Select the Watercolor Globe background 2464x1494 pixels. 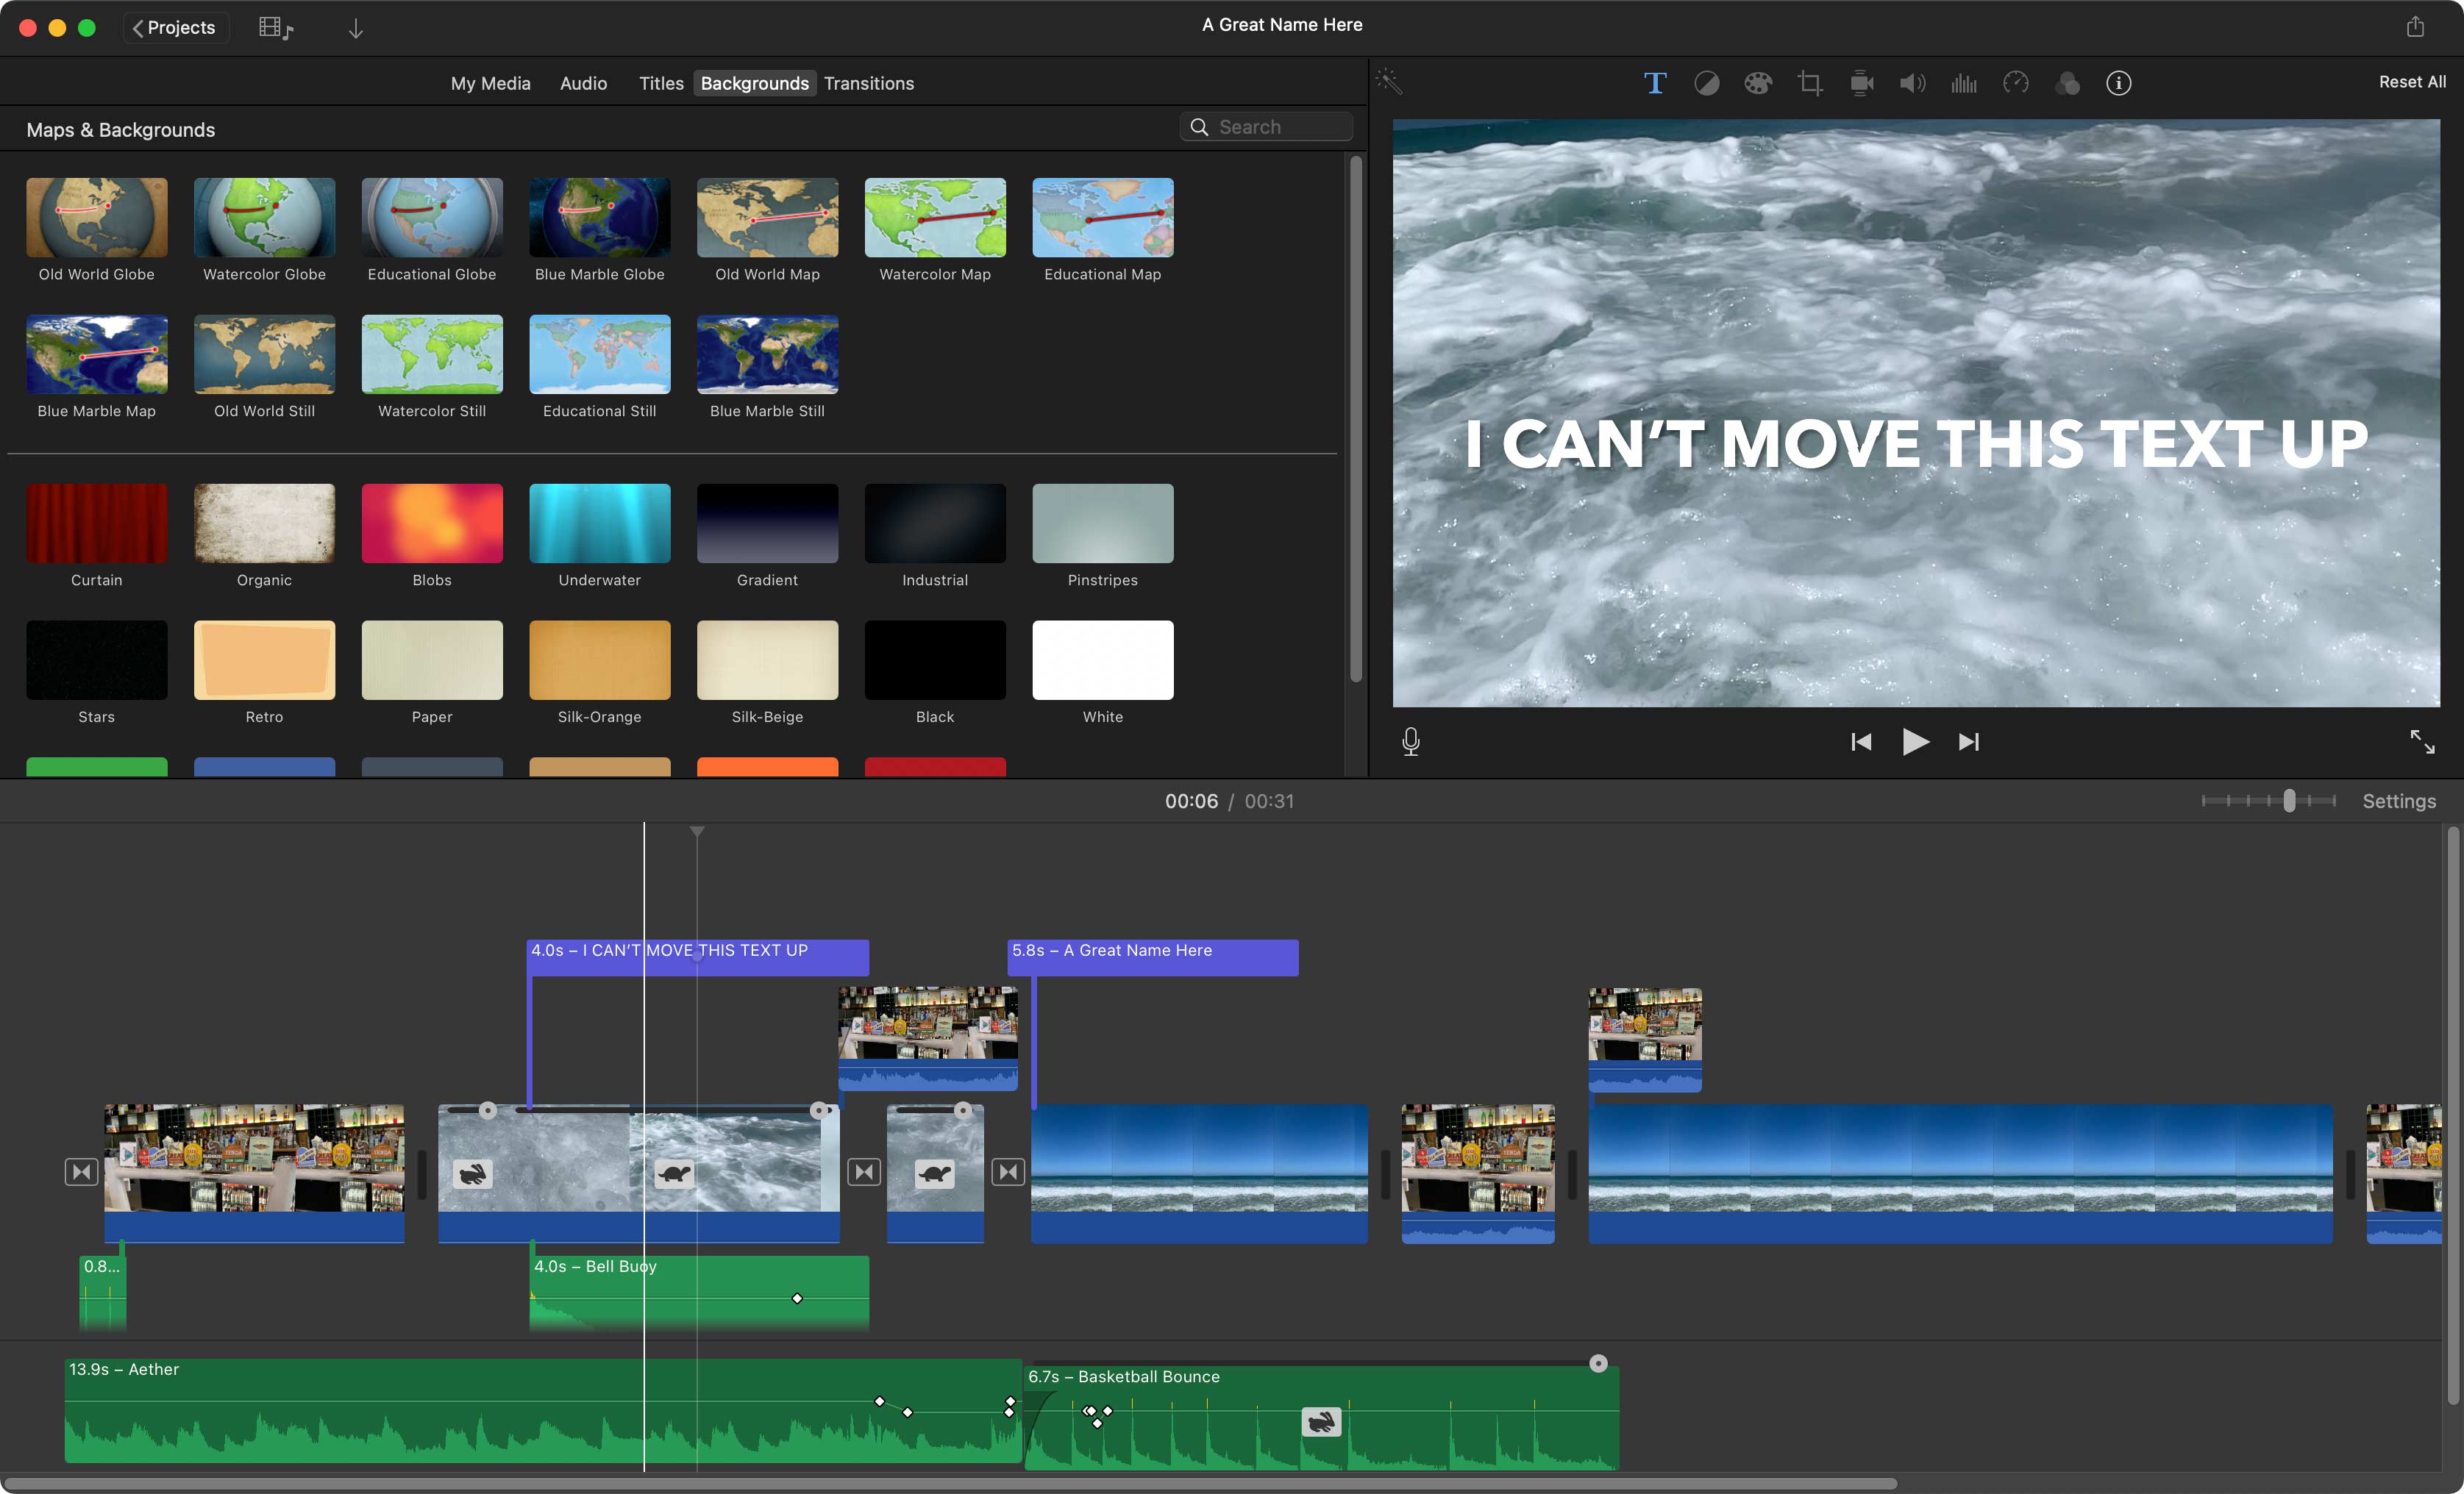[264, 218]
